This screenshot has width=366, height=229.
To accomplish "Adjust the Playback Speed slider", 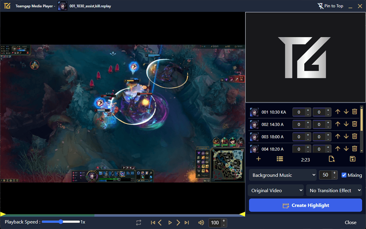I will tap(61, 222).
